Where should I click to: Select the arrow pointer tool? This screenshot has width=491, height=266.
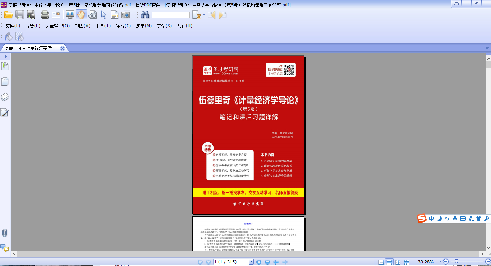104,15
